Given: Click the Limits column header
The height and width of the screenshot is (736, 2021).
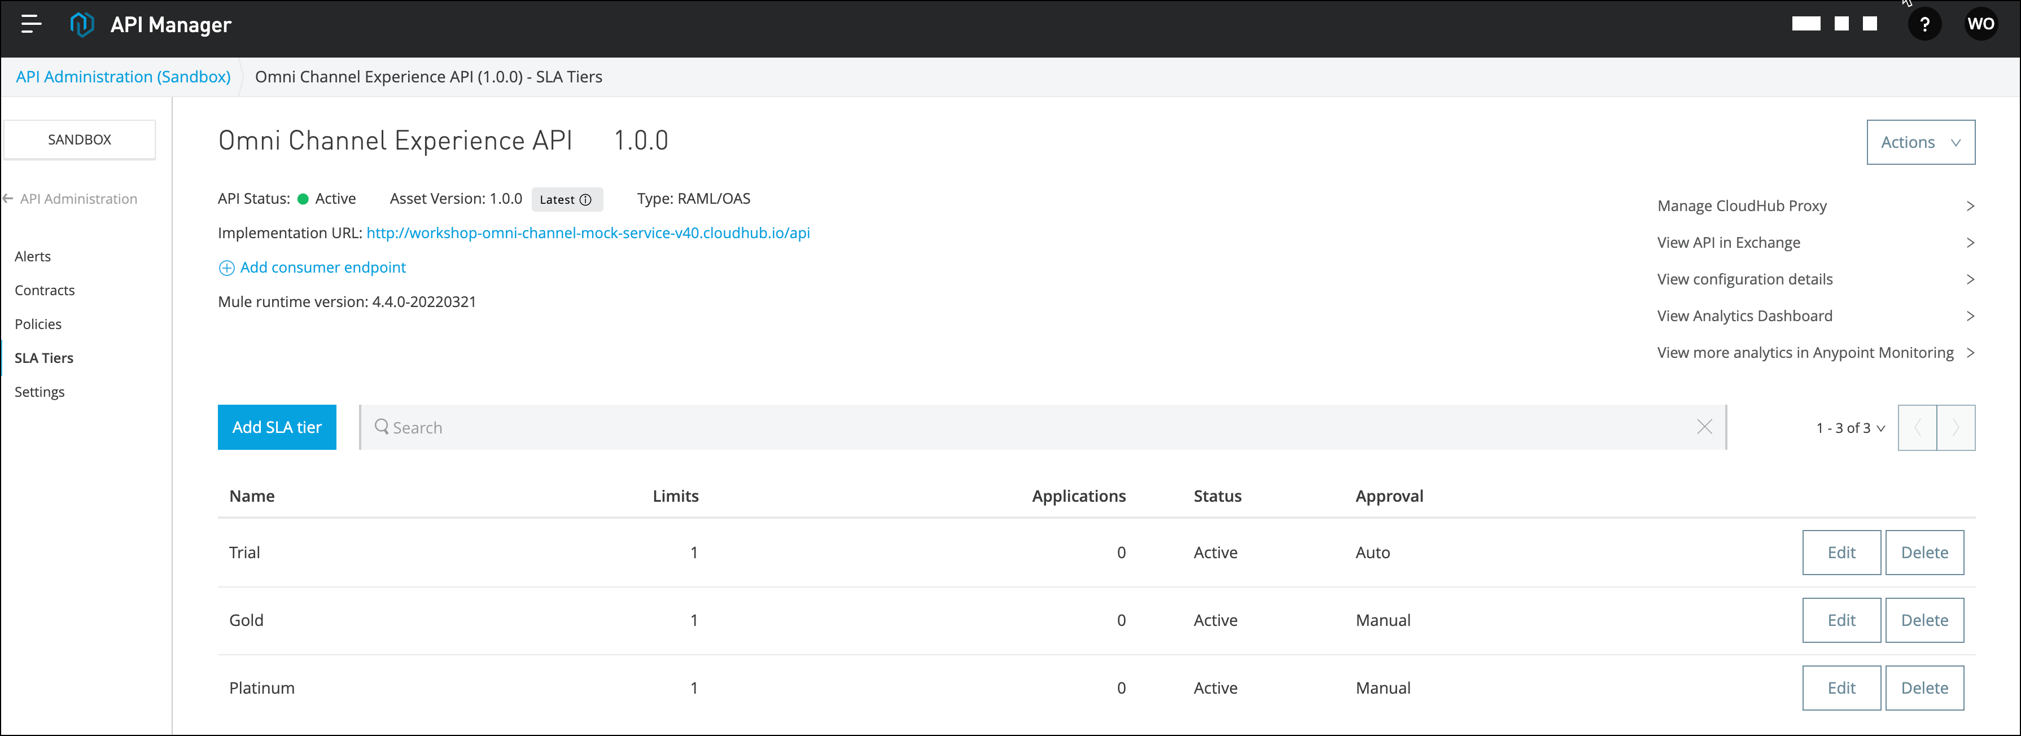Looking at the screenshot, I should click(676, 496).
